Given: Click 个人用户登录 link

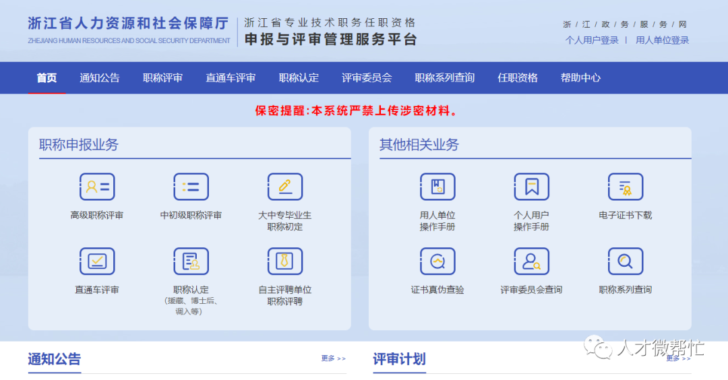Looking at the screenshot, I should pyautogui.click(x=592, y=40).
